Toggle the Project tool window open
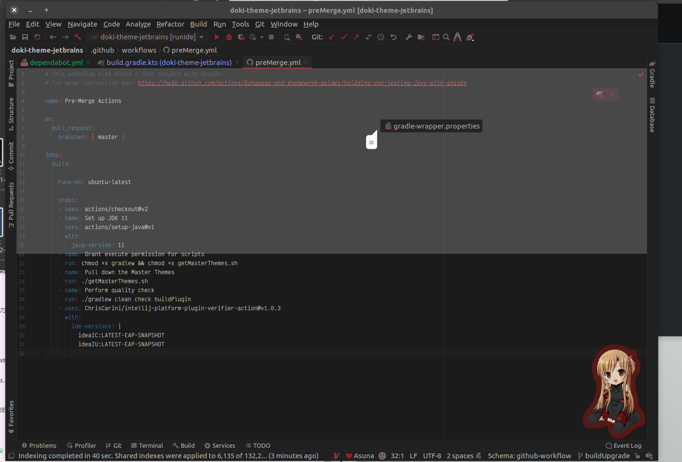 [10, 71]
